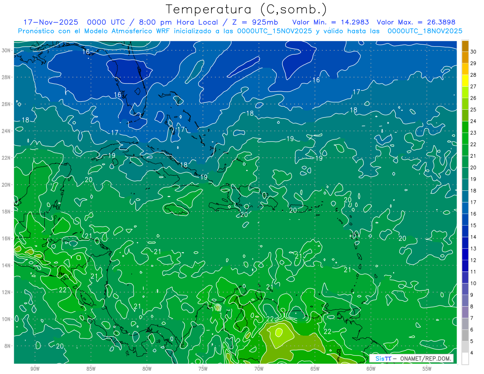
Task: Click the "Valor Min. = 14.2983" value
Action: click(331, 22)
